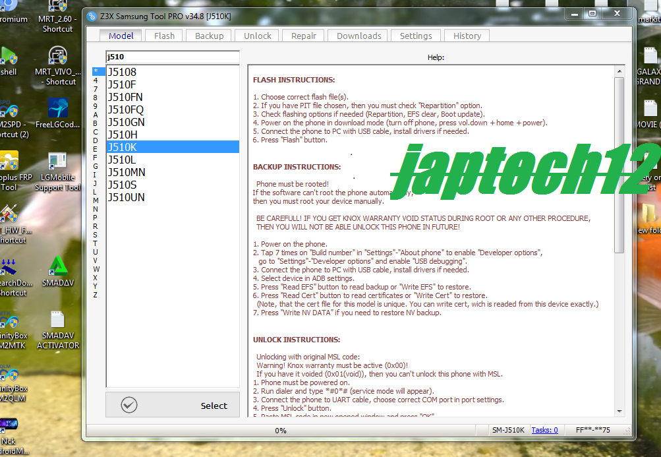Open the MOVIE text file desktop icon
661x457 pixels.
(x=650, y=114)
